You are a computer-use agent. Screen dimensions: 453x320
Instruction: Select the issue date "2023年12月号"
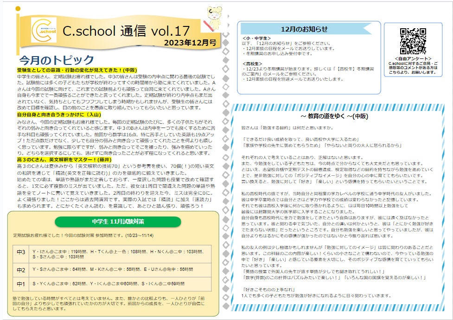coord(190,43)
